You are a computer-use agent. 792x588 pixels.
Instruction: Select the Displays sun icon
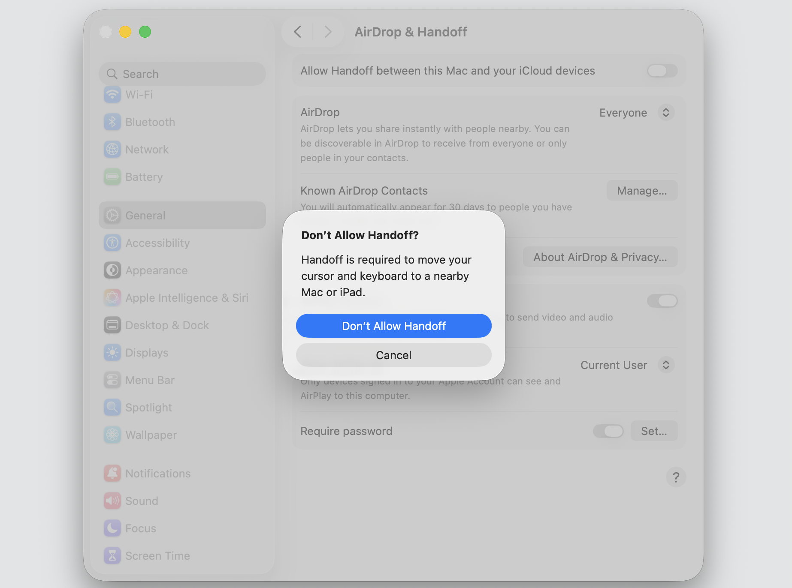(112, 353)
